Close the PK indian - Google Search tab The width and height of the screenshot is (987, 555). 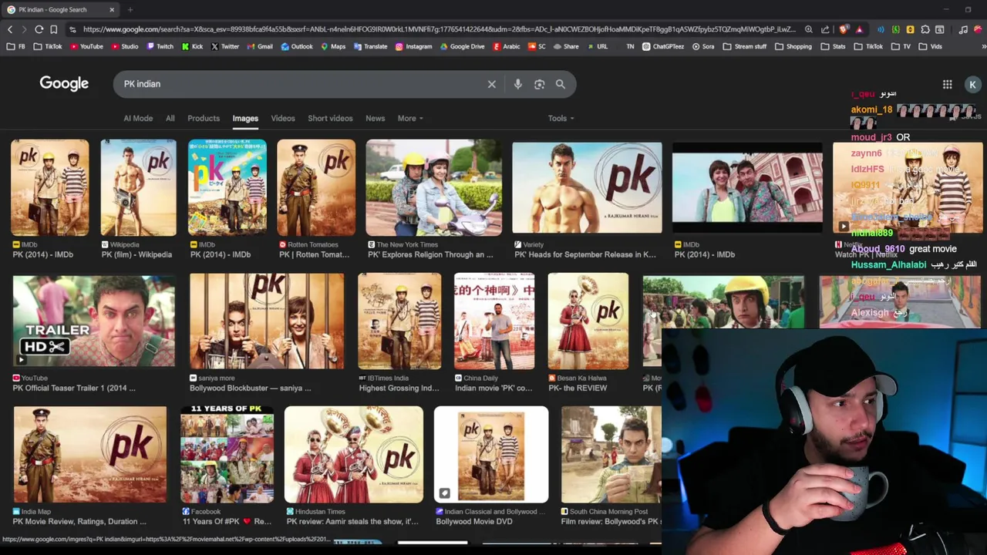(x=112, y=10)
